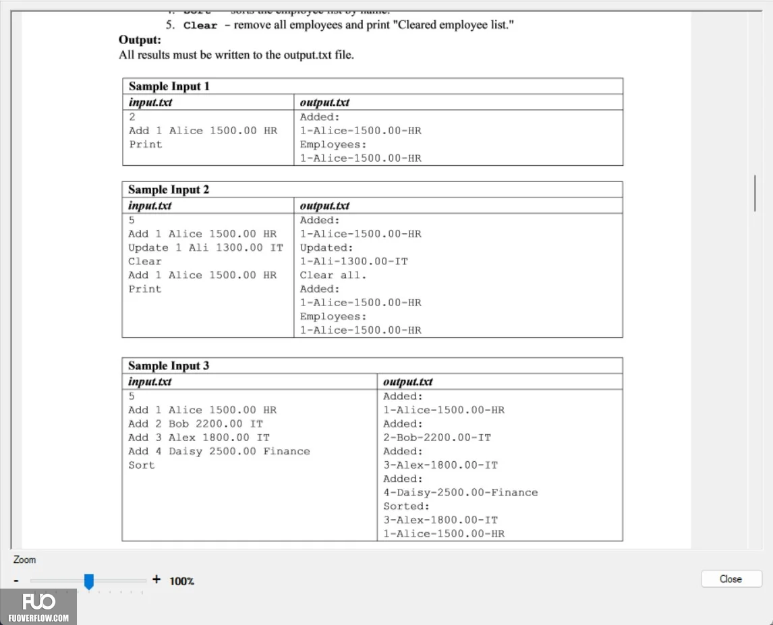Viewport: 773px width, 625px height.
Task: Click the blue zoom slider thumb
Action: [89, 581]
